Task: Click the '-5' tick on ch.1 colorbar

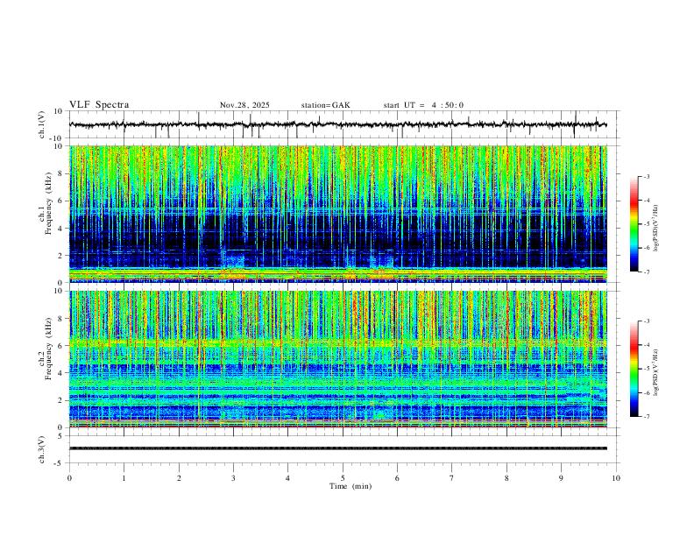Action: coord(647,224)
